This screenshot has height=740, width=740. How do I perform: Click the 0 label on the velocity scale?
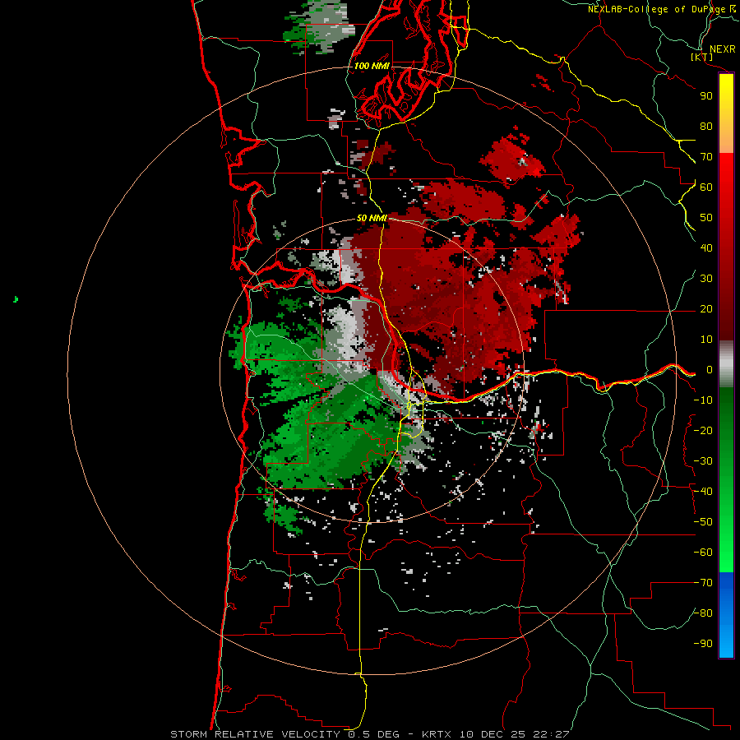[x=710, y=369]
